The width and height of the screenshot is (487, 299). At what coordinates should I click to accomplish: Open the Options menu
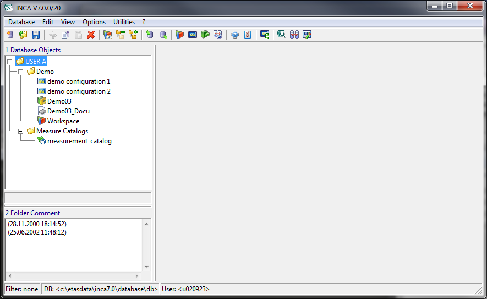tap(94, 22)
